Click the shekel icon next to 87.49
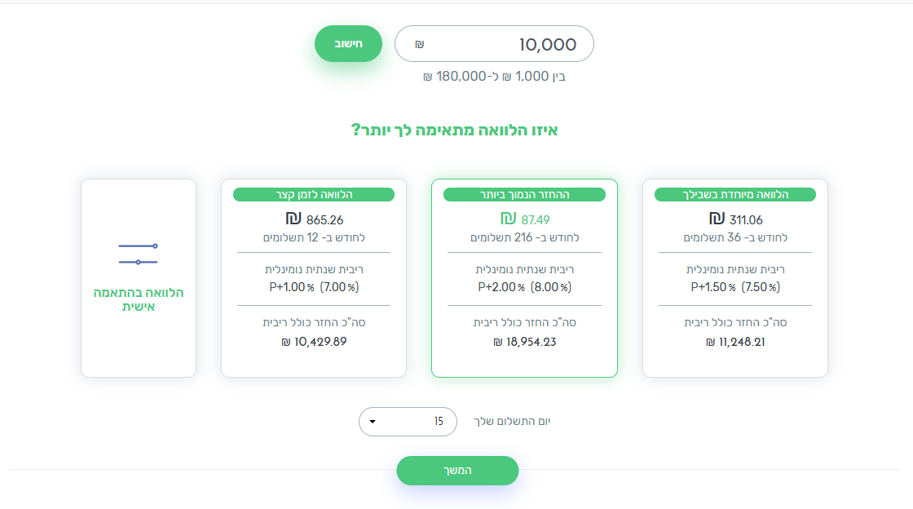Image resolution: width=913 pixels, height=509 pixels. pyautogui.click(x=509, y=219)
